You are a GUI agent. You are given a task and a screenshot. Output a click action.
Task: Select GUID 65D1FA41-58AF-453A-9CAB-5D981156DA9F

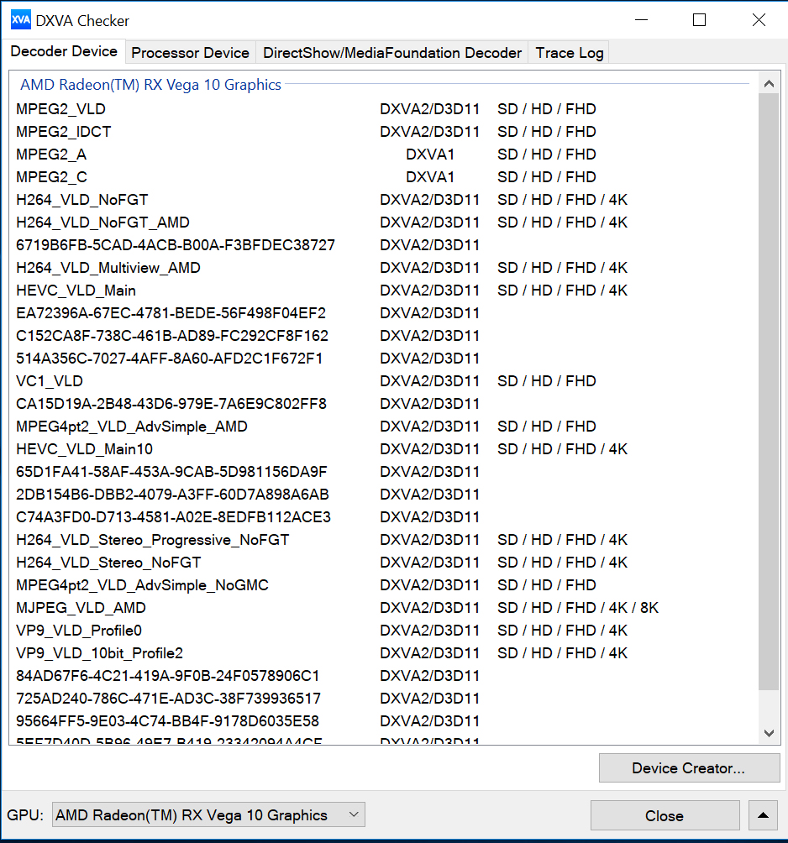click(x=382, y=472)
